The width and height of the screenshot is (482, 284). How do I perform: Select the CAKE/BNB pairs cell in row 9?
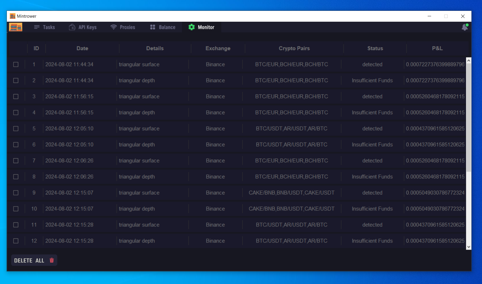[291, 193]
